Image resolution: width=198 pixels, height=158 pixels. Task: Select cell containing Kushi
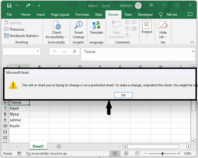pyautogui.click(x=19, y=126)
